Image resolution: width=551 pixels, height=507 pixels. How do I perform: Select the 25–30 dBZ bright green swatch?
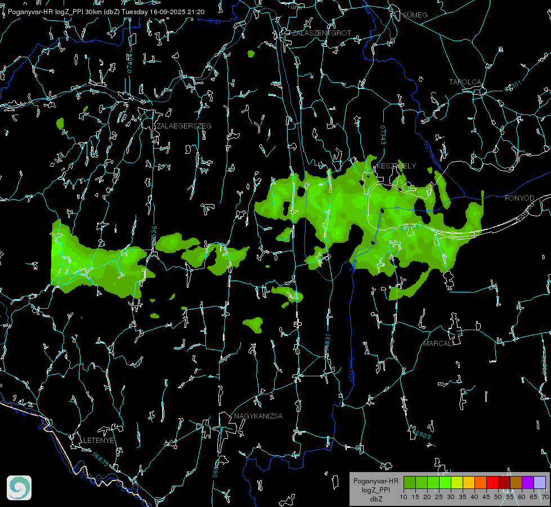[x=445, y=483]
